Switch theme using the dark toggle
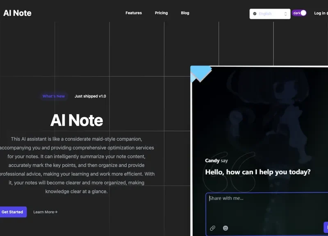The image size is (328, 236). coord(299,13)
